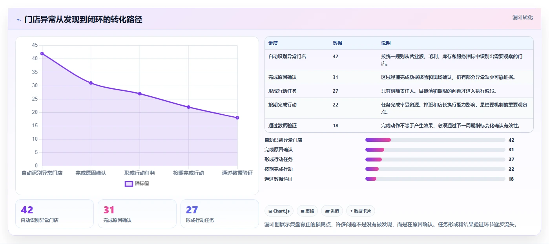Select the Chart.js tag chip

pos(279,211)
